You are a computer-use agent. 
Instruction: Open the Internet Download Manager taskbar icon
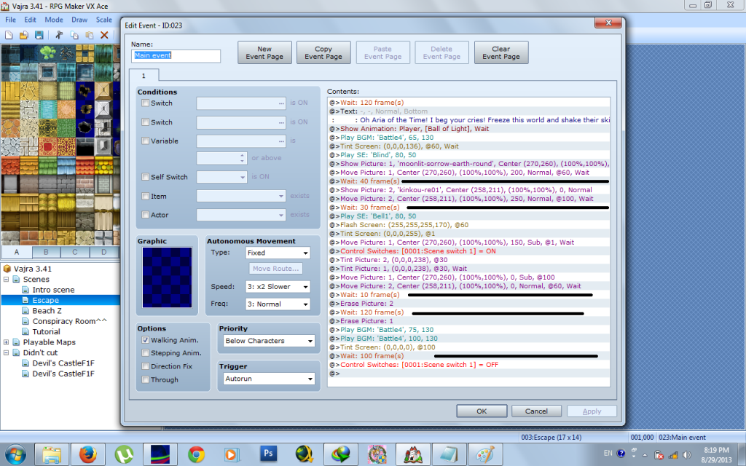tap(341, 454)
